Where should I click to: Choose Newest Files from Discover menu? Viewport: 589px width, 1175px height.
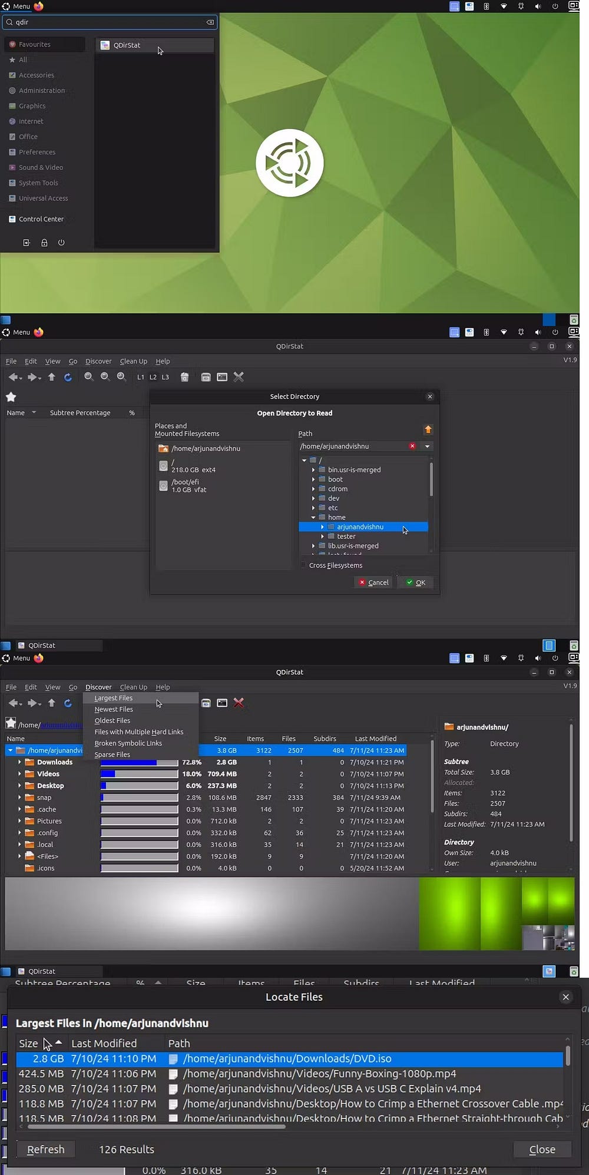(140, 709)
